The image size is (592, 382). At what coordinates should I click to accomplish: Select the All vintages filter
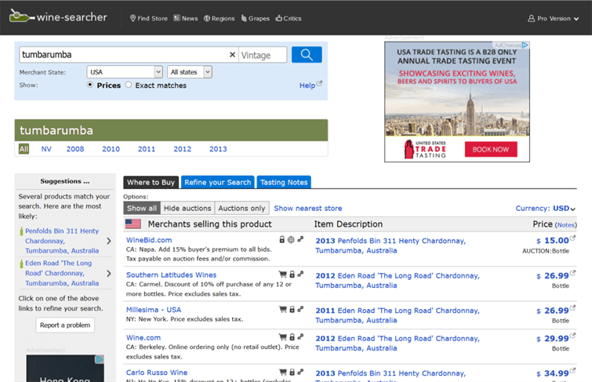tap(24, 149)
